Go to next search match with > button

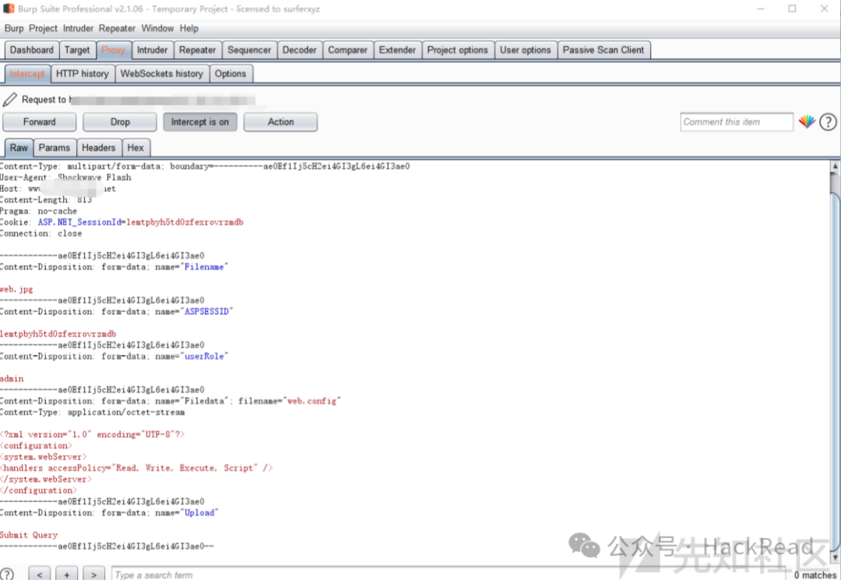coord(93,574)
